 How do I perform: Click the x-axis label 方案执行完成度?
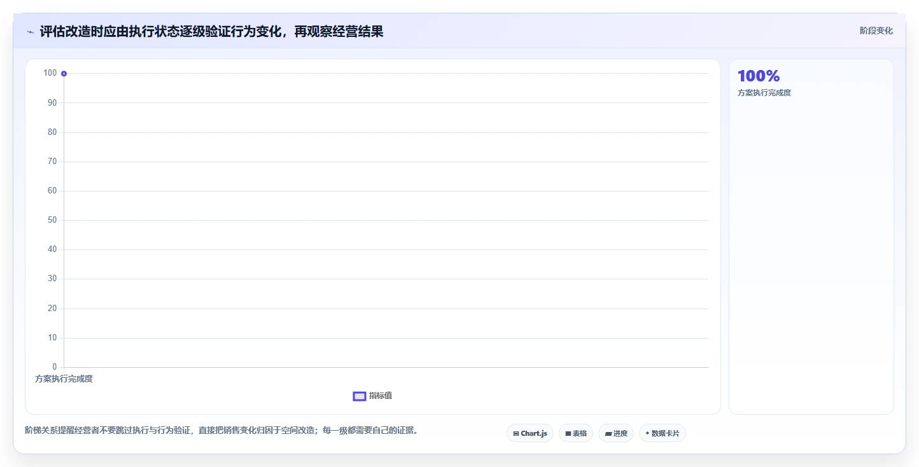(64, 379)
